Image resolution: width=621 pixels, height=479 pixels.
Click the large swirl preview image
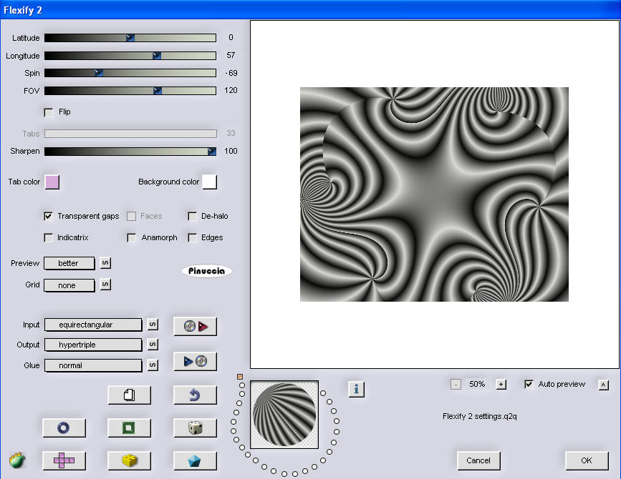(434, 194)
